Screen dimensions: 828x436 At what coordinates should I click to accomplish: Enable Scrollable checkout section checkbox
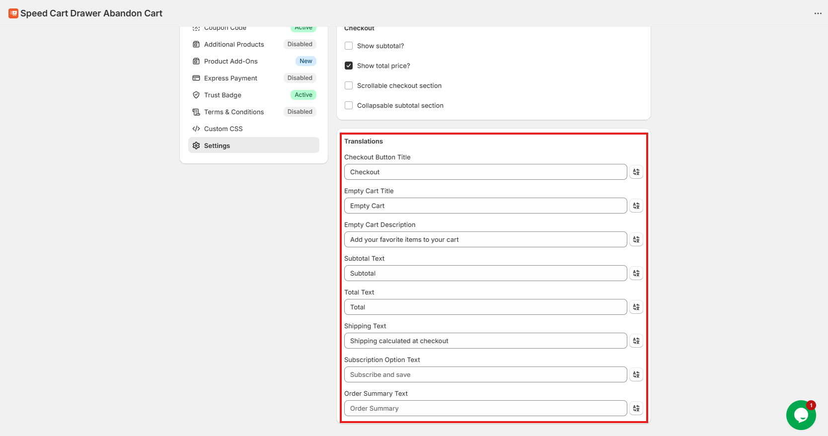[x=349, y=85]
